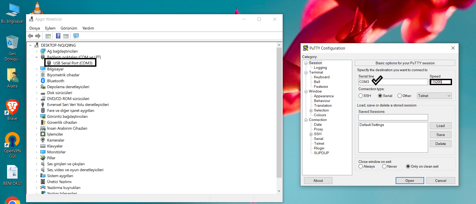
Task: Click the Speed 115200 input field
Action: 441,82
